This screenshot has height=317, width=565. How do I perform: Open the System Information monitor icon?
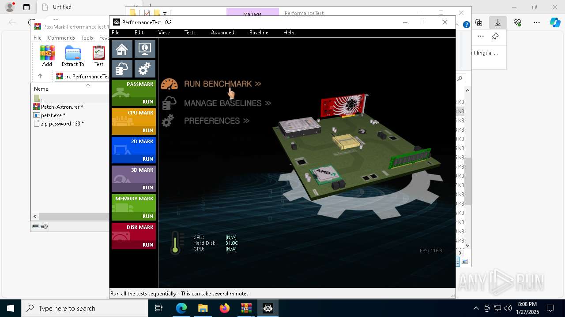tap(145, 49)
